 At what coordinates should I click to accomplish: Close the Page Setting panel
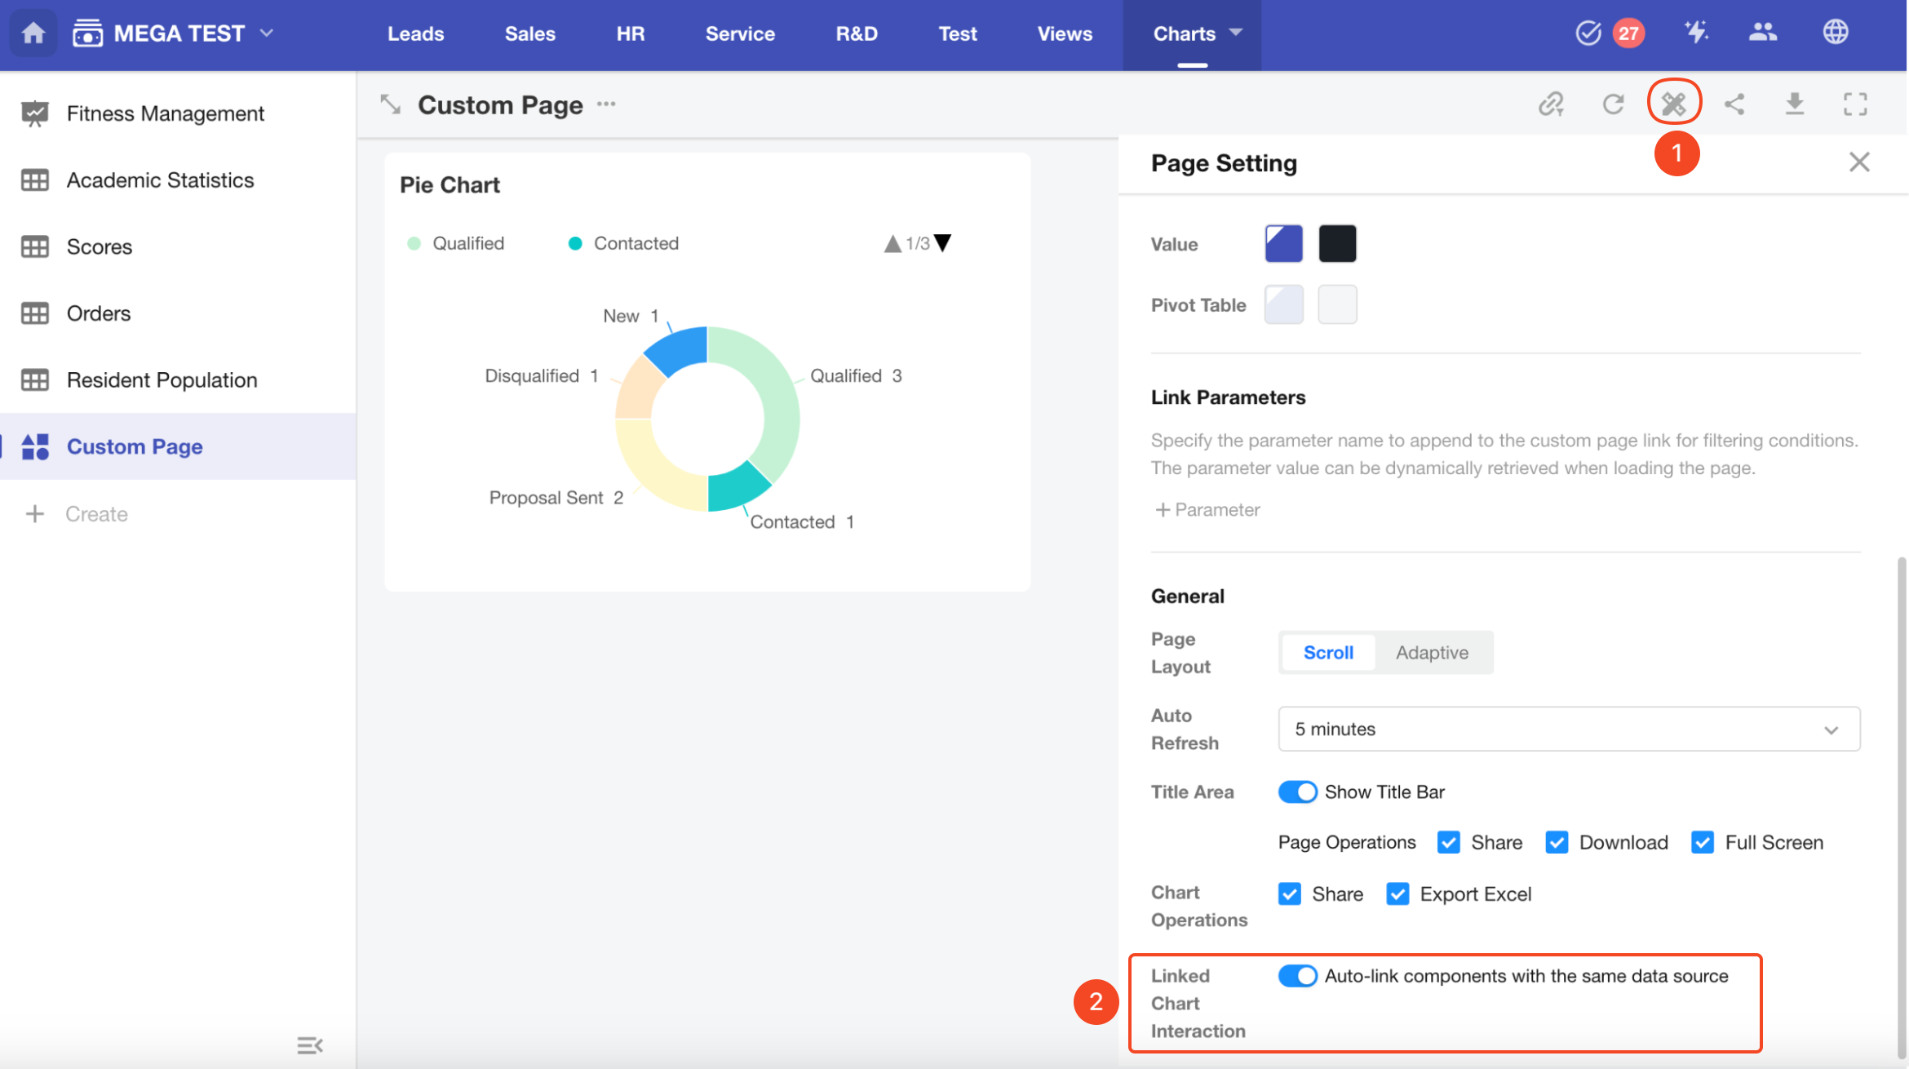[x=1859, y=162]
